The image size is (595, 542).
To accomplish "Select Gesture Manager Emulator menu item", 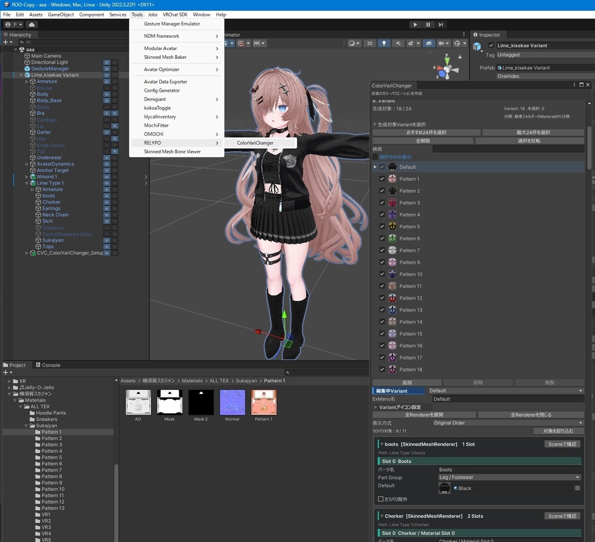I will pos(177,24).
